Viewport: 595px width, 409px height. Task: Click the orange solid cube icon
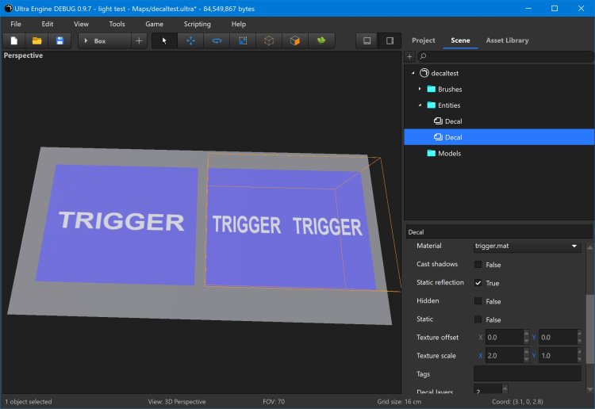click(x=295, y=40)
